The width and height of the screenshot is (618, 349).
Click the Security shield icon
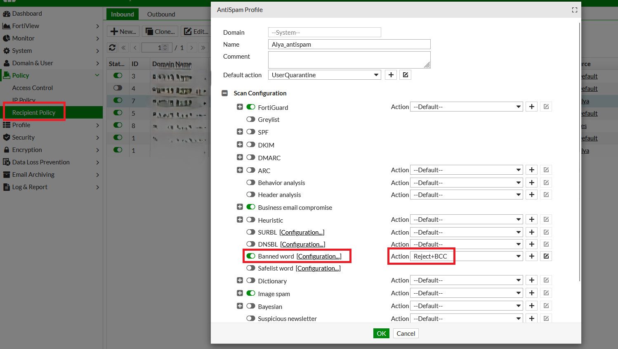(6, 138)
